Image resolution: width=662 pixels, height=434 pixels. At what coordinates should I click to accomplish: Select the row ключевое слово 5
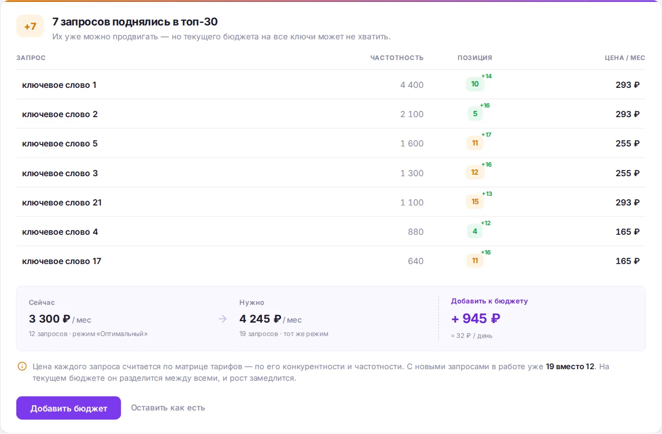[331, 143]
